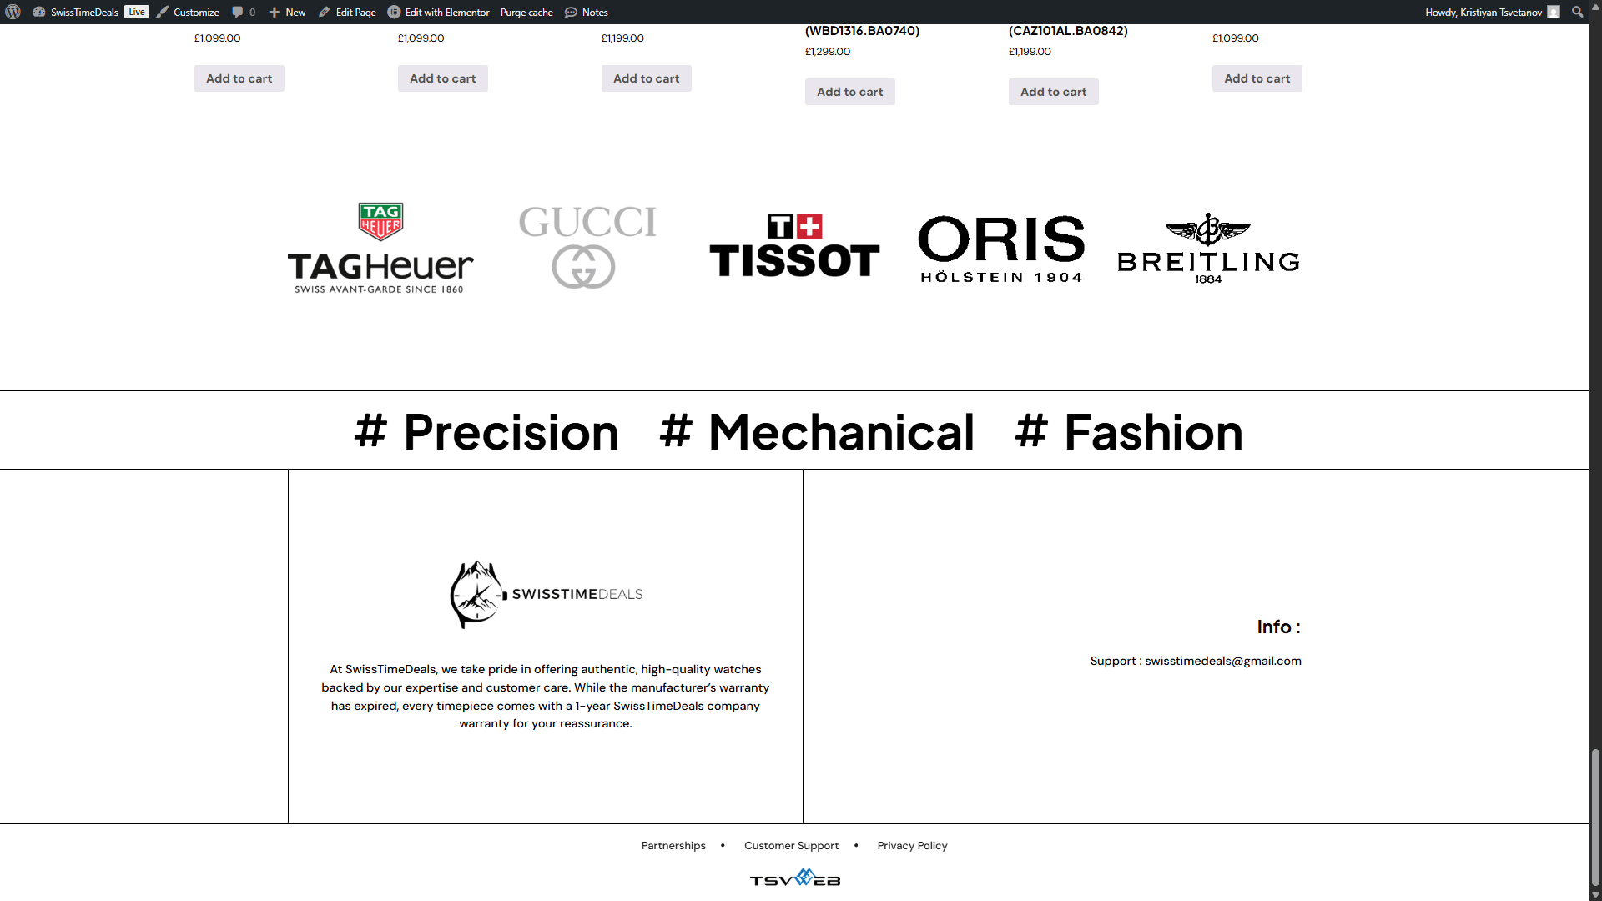Screen dimensions: 1602x901
Task: Click the WordPress logo icon
Action: [x=13, y=12]
